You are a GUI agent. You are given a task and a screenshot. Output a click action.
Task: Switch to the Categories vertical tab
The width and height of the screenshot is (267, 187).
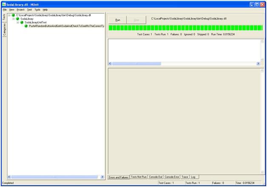click(x=4, y=29)
